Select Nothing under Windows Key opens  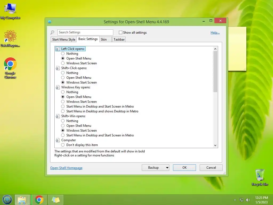click(63, 92)
